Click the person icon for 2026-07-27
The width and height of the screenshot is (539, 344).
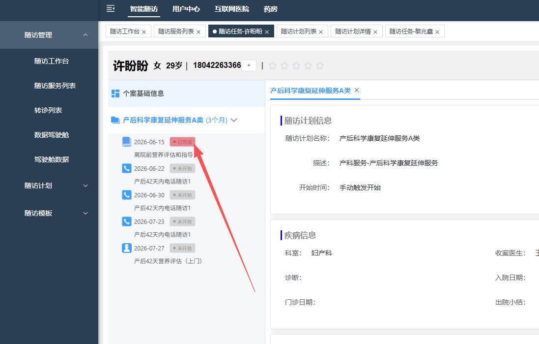pos(126,248)
